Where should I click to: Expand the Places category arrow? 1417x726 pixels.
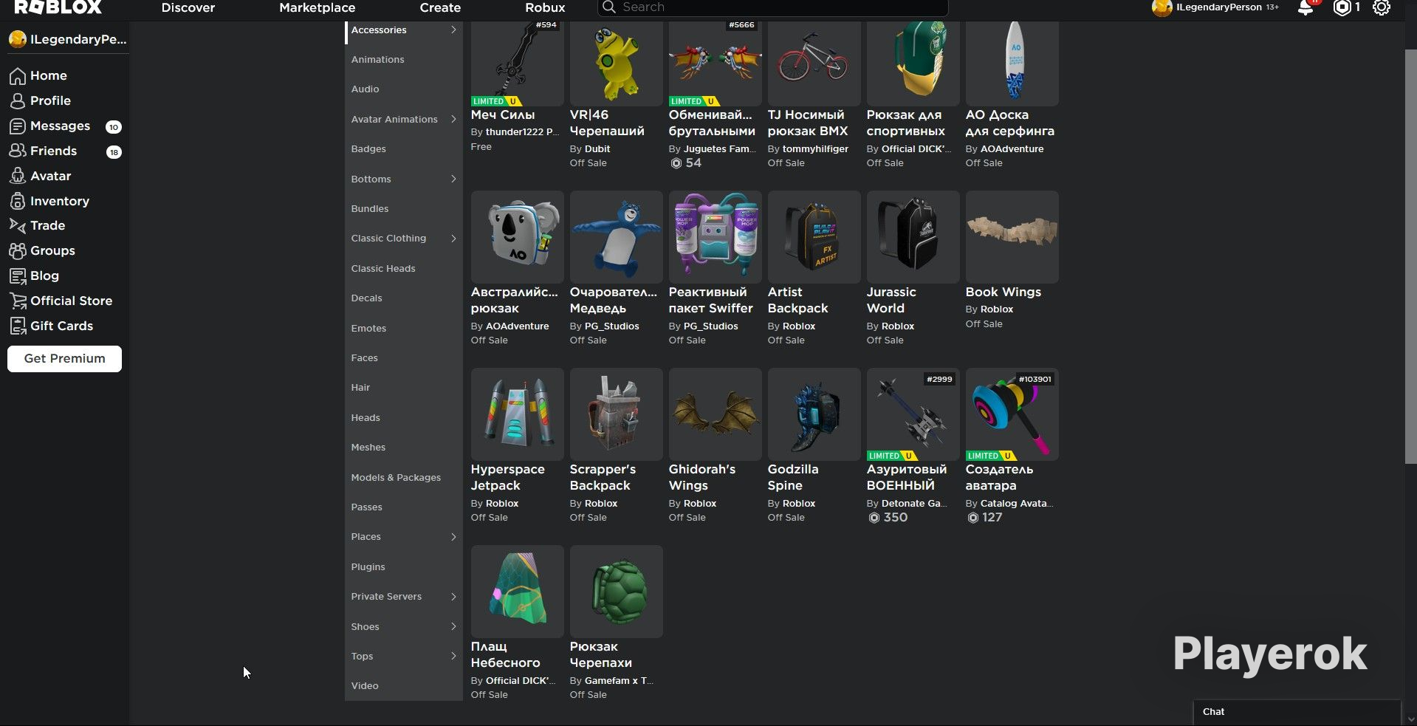point(453,537)
